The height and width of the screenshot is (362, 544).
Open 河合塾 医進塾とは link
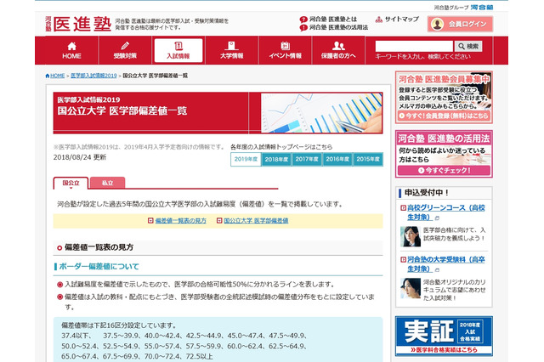(x=333, y=19)
